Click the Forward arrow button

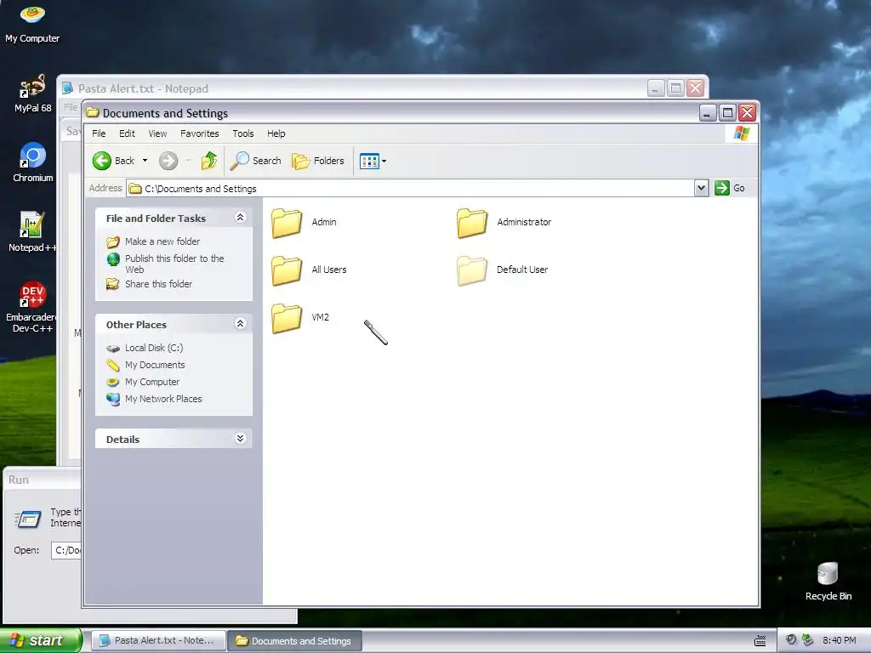click(168, 161)
